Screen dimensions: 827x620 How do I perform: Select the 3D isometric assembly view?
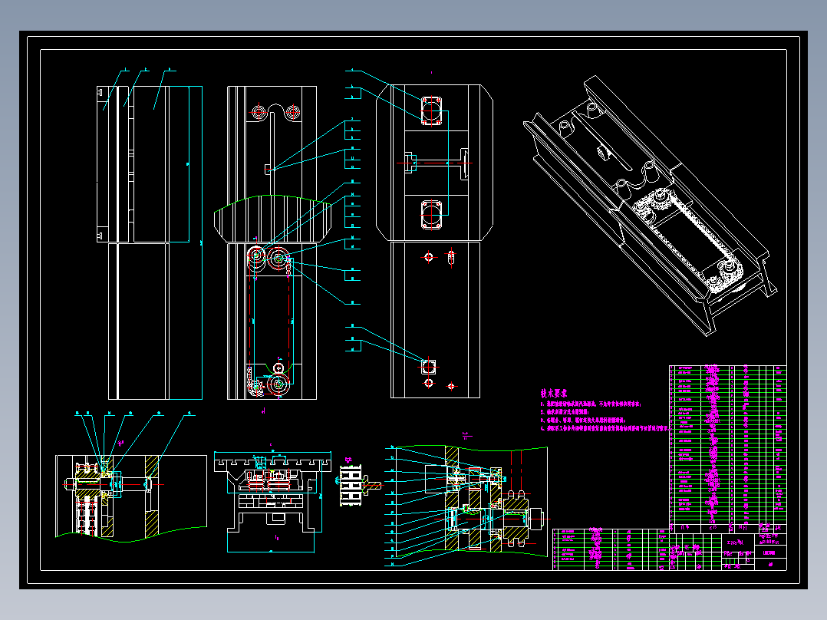pyautogui.click(x=651, y=206)
